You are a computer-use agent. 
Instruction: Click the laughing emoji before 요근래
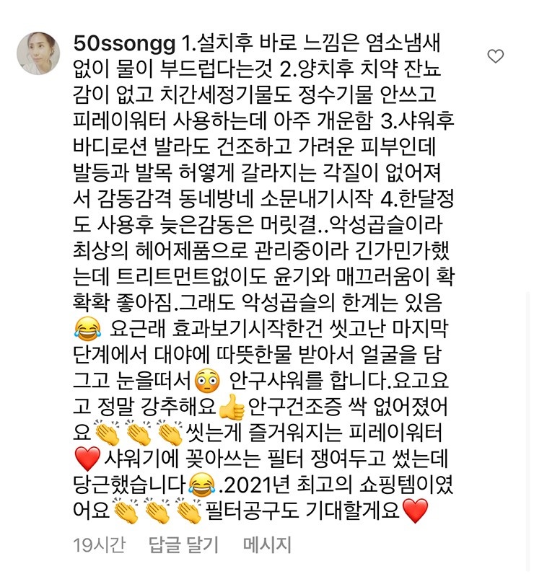pos(87,327)
